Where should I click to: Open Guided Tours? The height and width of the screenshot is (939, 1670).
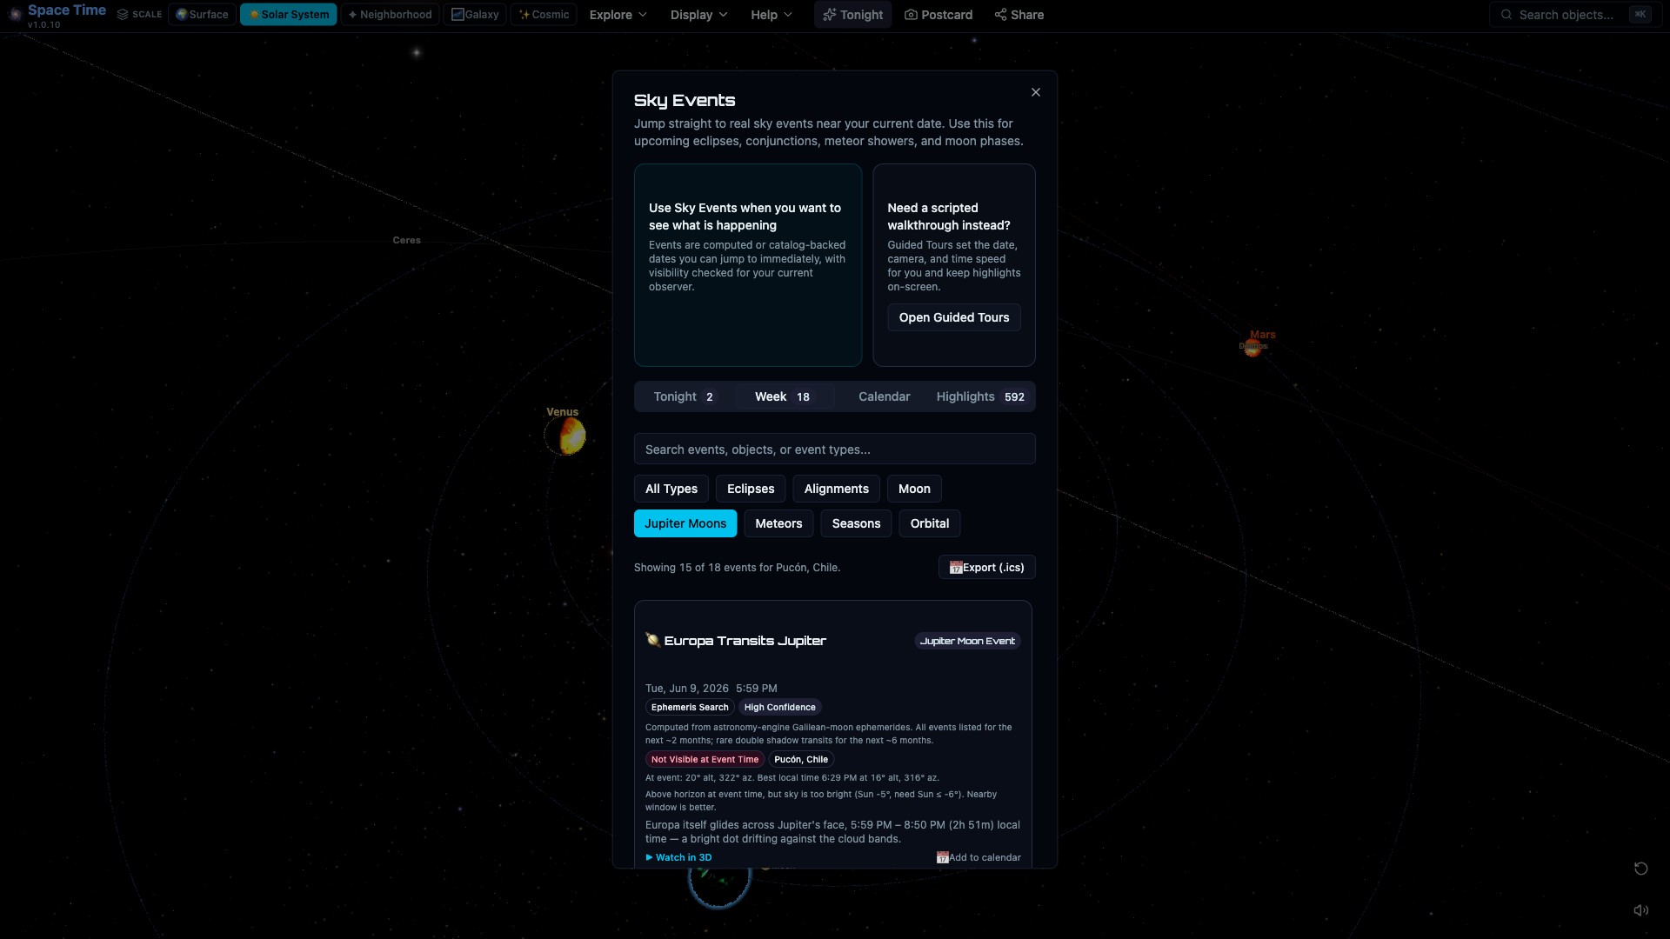954,317
